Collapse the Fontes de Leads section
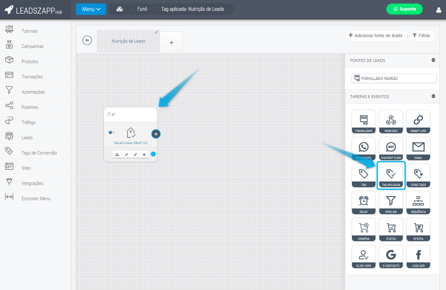Viewport: 446px width, 290px height. click(x=433, y=60)
